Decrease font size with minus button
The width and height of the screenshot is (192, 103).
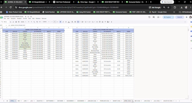coord(52,22)
